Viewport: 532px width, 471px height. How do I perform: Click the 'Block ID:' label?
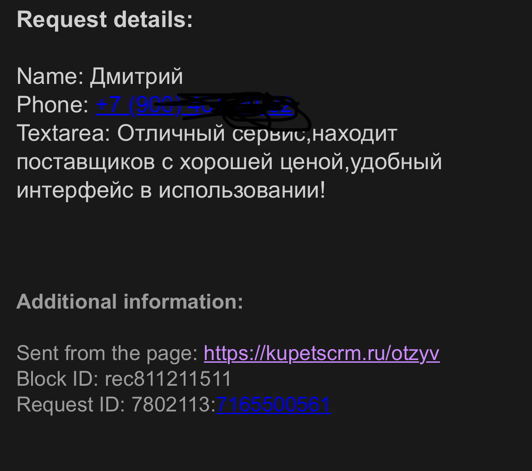57,379
